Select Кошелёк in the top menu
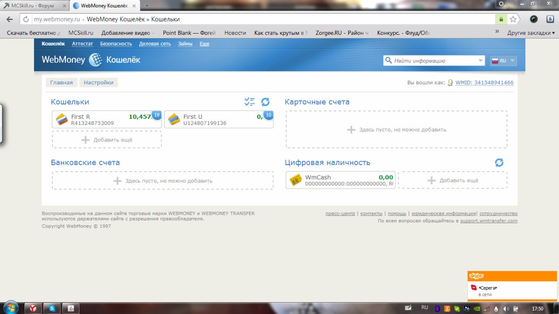The image size is (559, 314). click(53, 44)
